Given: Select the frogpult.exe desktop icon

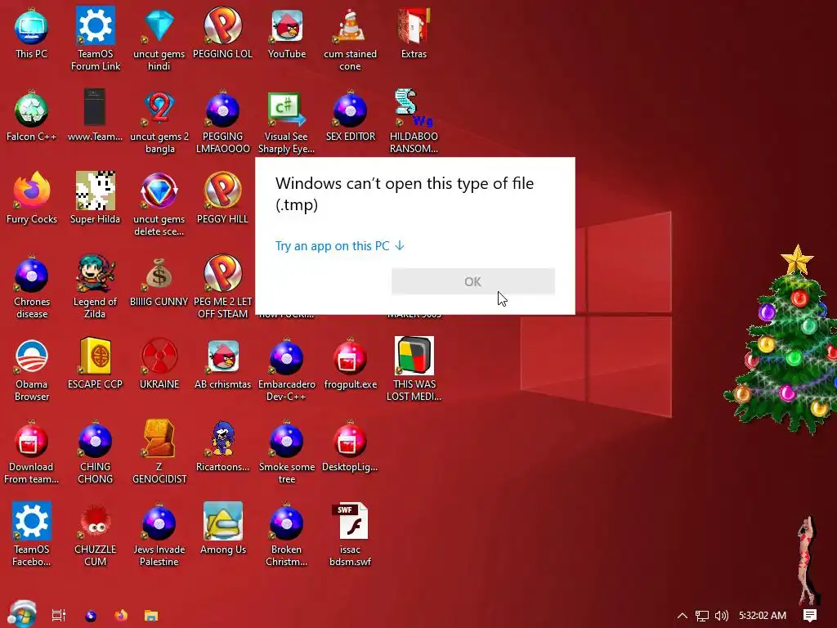Looking at the screenshot, I should coord(350,364).
